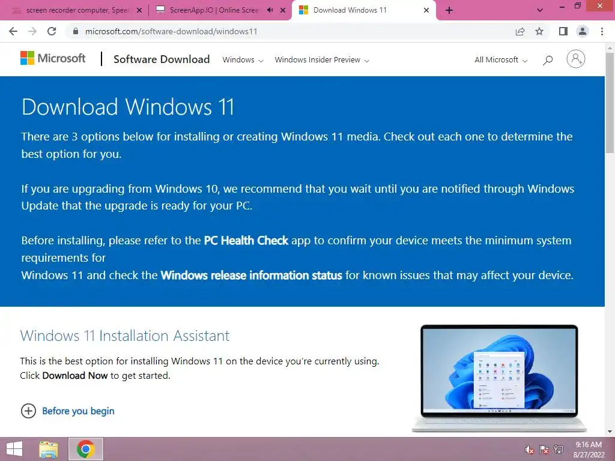Click the Windows 11 laptop image

(499, 378)
